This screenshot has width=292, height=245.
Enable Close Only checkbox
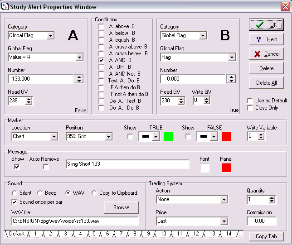pyautogui.click(x=250, y=108)
